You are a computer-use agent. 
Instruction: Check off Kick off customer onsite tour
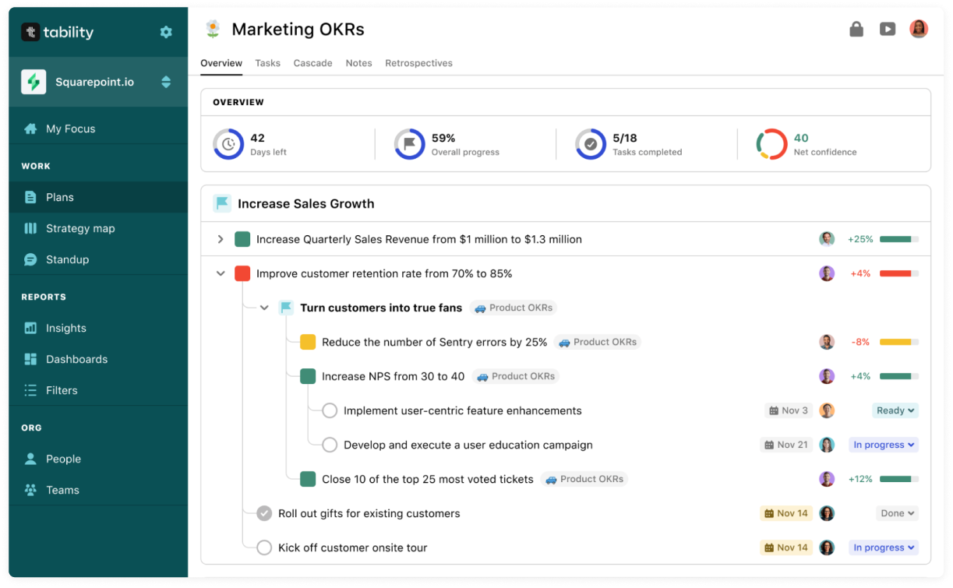tap(264, 548)
